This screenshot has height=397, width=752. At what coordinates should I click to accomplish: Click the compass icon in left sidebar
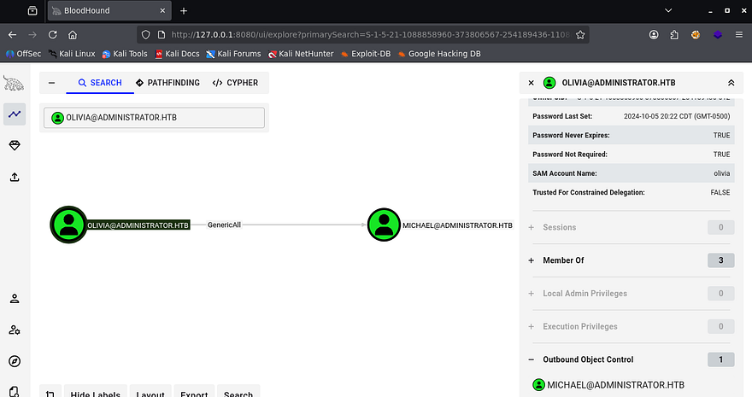tap(14, 361)
